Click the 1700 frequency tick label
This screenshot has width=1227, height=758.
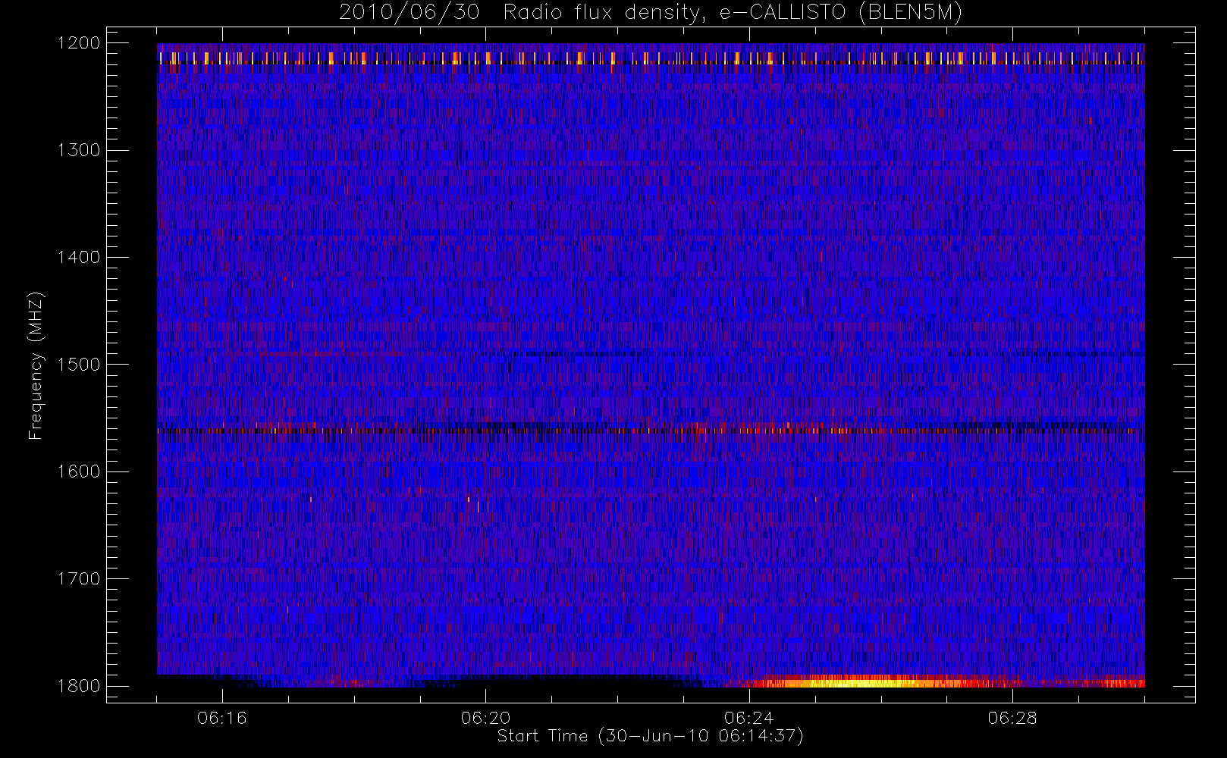[79, 578]
